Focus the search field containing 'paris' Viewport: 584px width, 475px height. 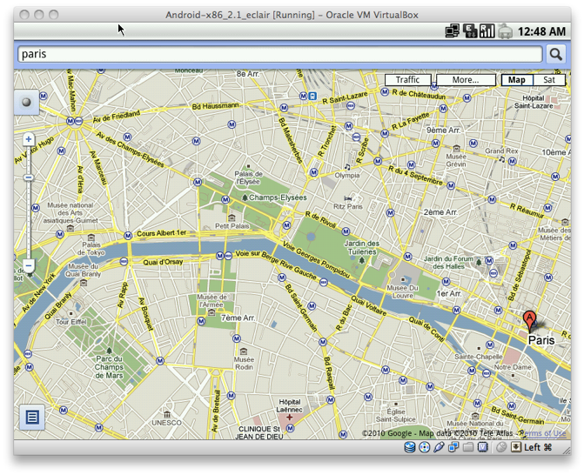pos(280,54)
